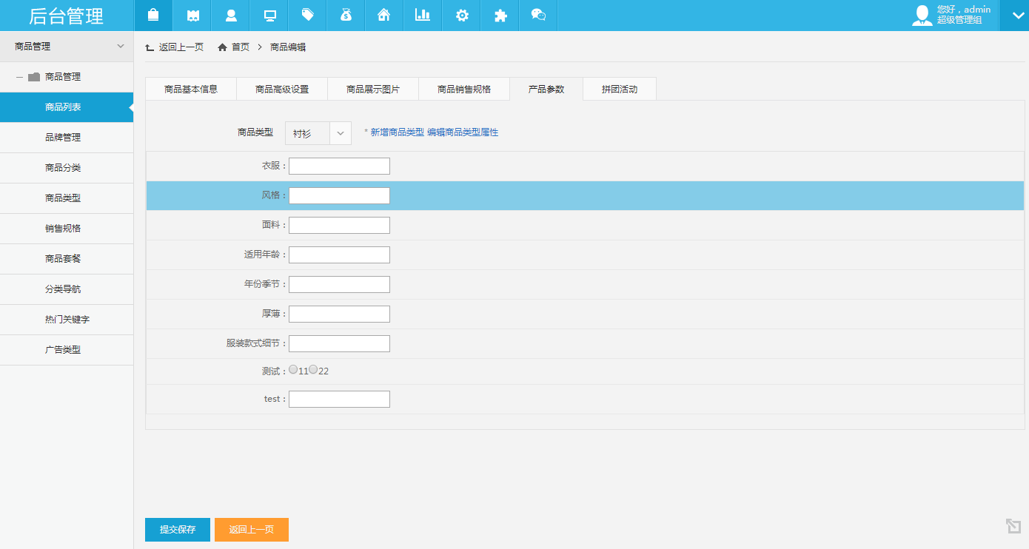Click the 返回上一页 link in breadcrumb bar

pyautogui.click(x=181, y=47)
